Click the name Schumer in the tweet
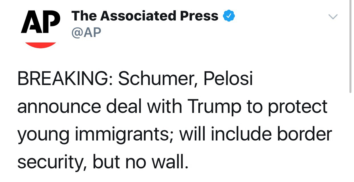The height and width of the screenshot is (182, 354). (154, 78)
